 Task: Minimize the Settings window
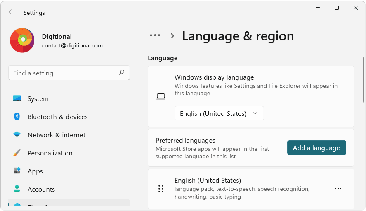click(x=318, y=8)
